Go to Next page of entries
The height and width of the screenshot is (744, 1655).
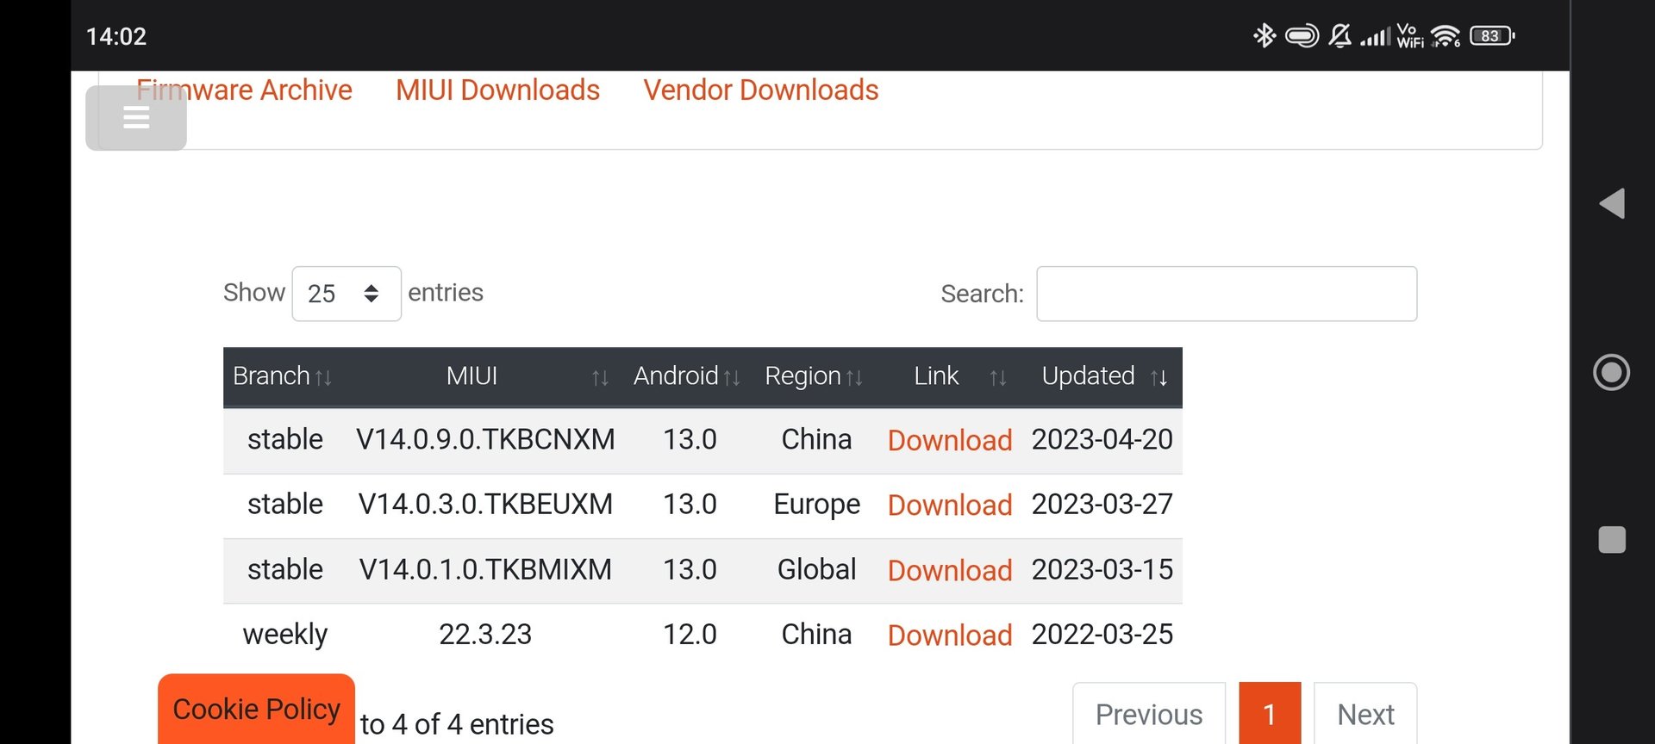tap(1365, 714)
